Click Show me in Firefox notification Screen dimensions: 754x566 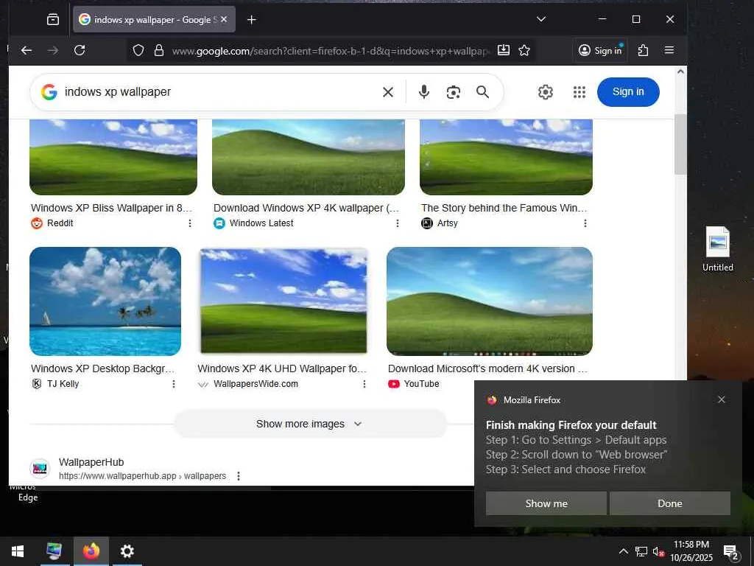546,503
